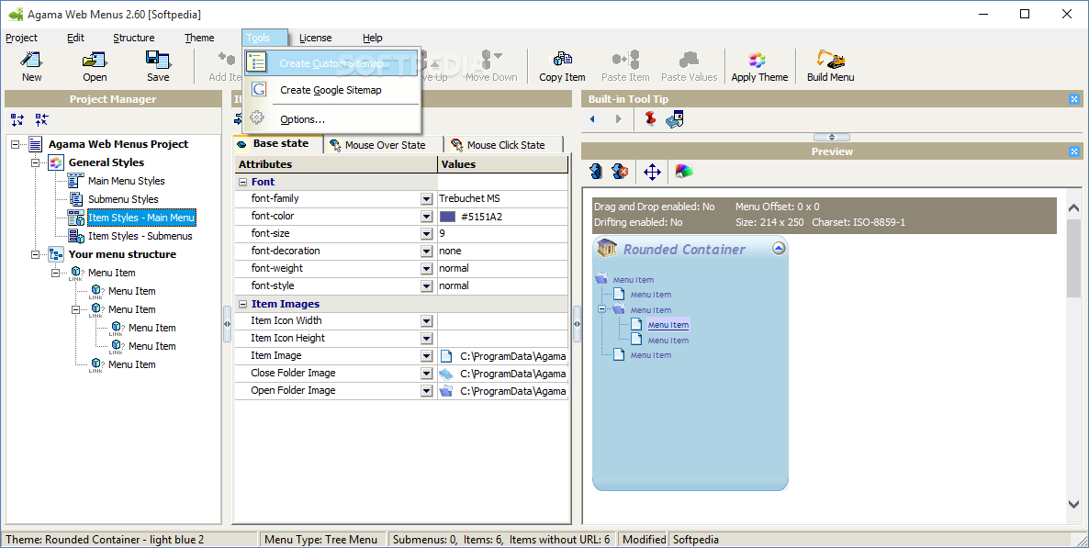Screen dimensions: 1089x548
Task: Collapse General Styles tree node
Action: point(36,162)
